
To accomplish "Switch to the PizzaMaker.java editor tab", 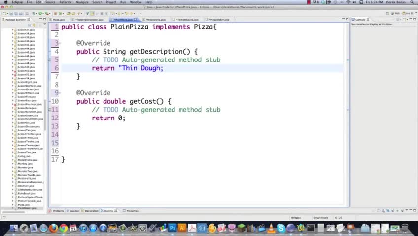I will (219, 20).
